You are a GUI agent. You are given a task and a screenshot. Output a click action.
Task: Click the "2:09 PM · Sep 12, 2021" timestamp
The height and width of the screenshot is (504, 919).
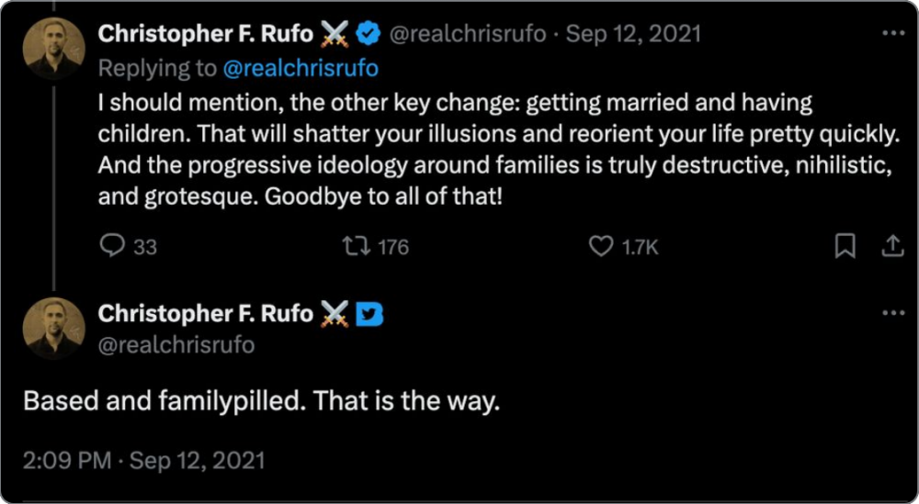tap(143, 459)
